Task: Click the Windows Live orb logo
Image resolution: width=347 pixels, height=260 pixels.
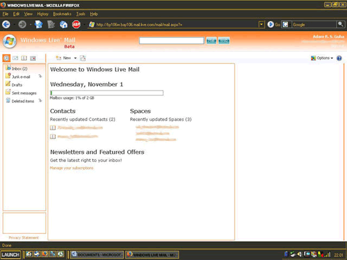Action: coord(10,41)
